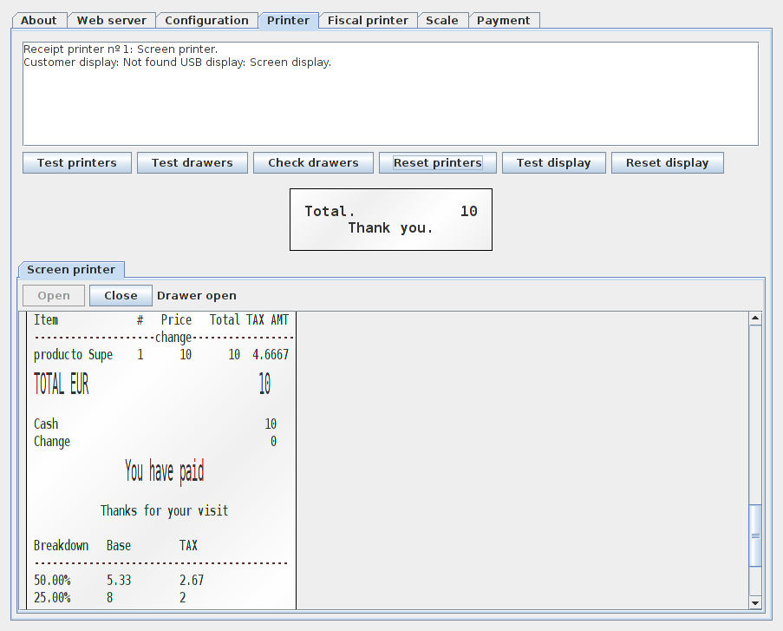Click 'Receipt printer nº 1: Screen printer.' line

(121, 49)
